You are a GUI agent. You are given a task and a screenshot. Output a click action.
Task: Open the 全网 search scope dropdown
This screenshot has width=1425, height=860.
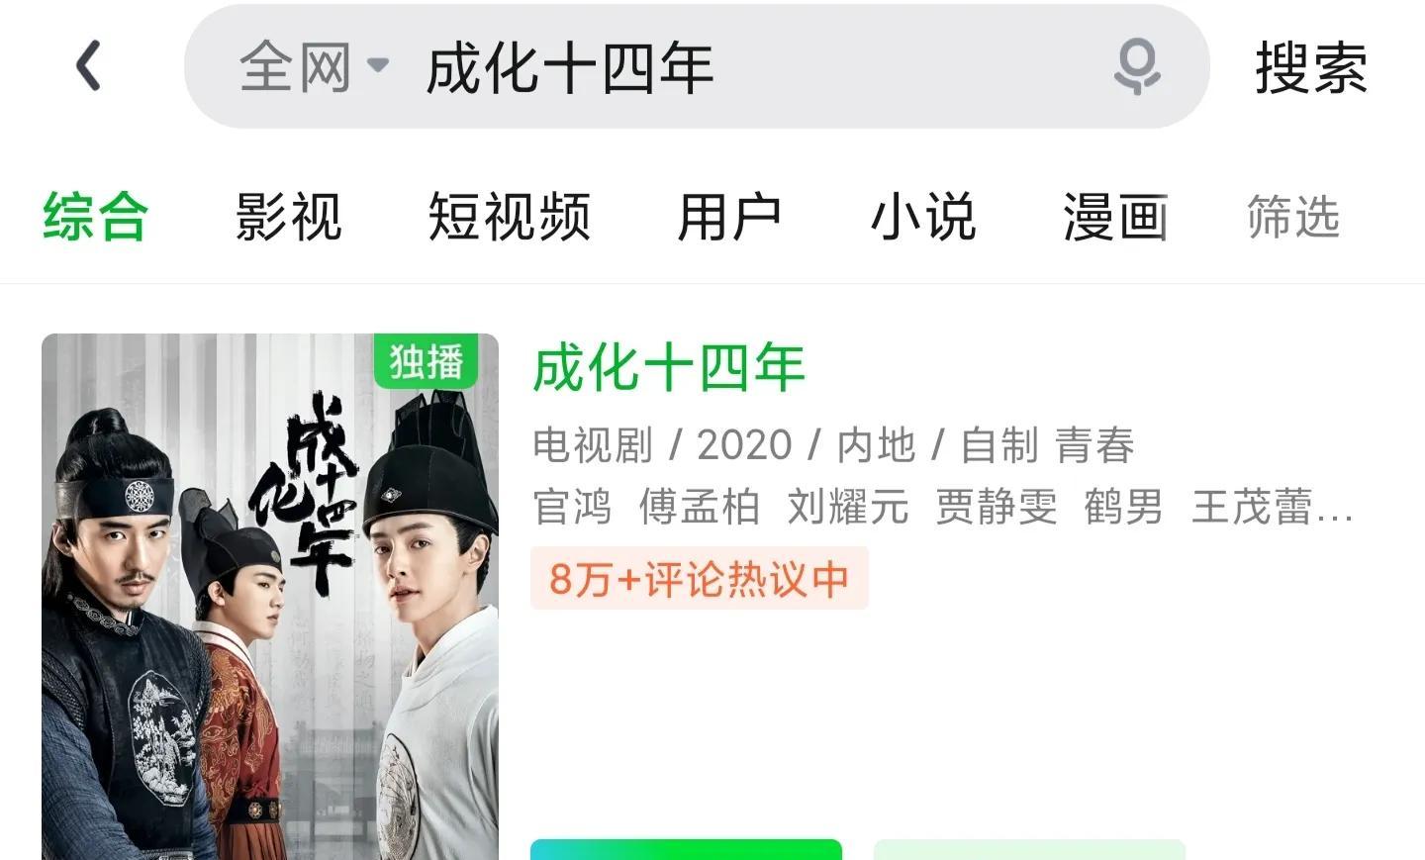[314, 67]
